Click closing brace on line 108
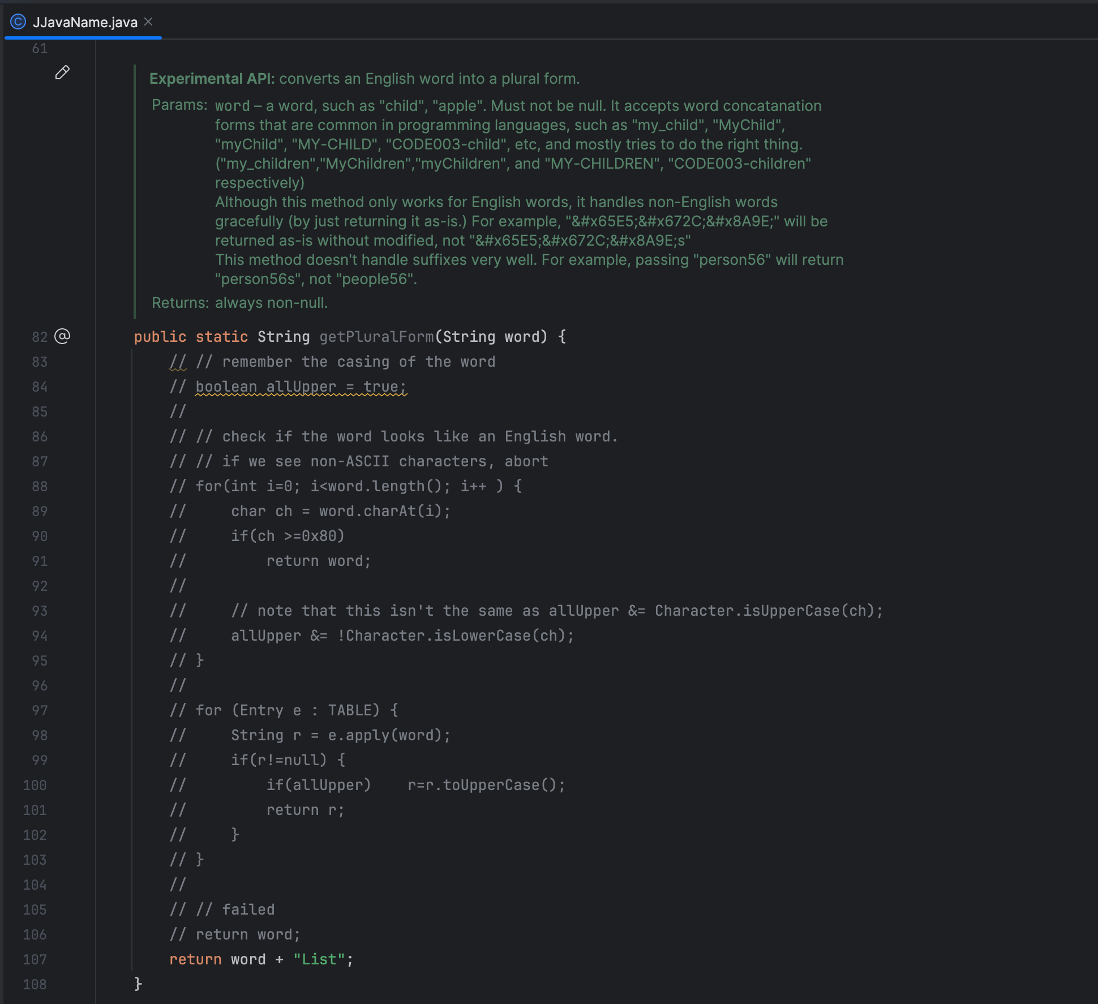The width and height of the screenshot is (1098, 1004). point(138,984)
